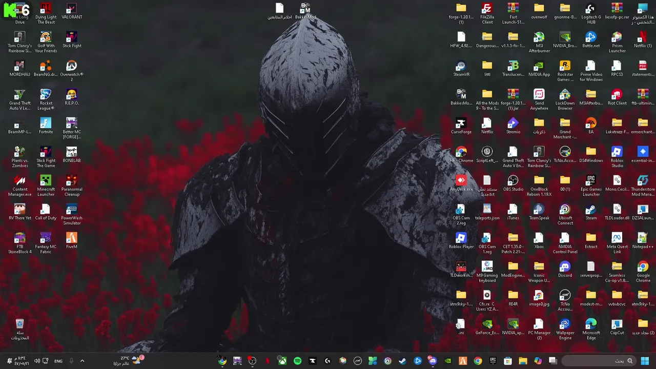This screenshot has height=369, width=656.
Task: Show hidden system tray icons
Action: click(x=82, y=361)
